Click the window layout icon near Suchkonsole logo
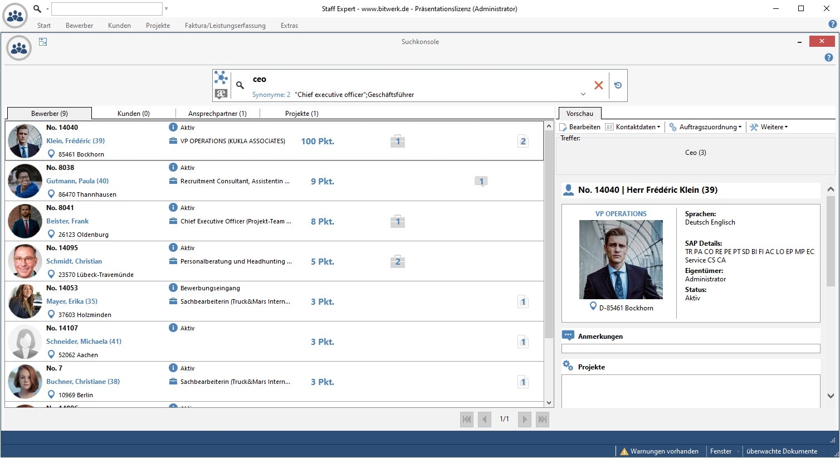840x458 pixels. click(43, 42)
